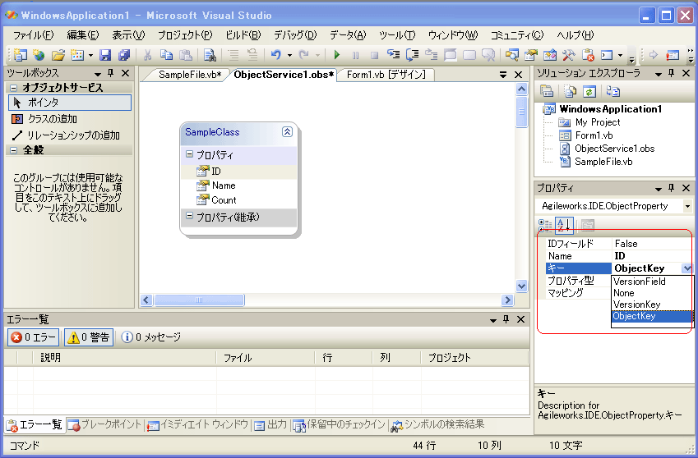Switch to the SampleFile.vb tab
Image resolution: width=698 pixels, height=458 pixels.
click(x=190, y=75)
